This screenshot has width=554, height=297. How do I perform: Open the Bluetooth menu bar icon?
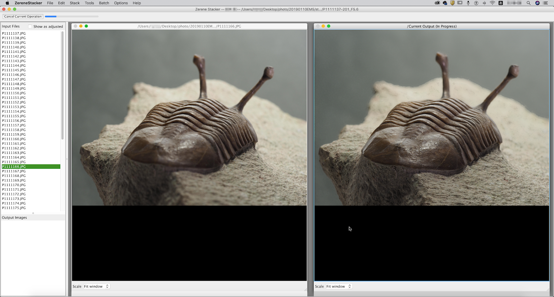484,3
